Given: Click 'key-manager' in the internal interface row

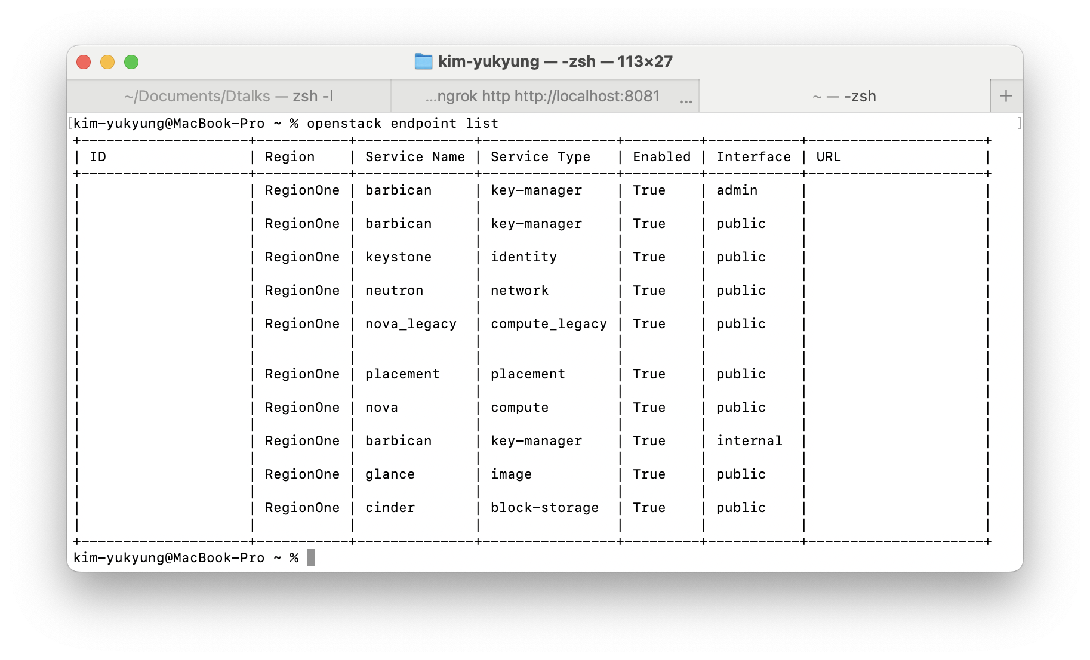Looking at the screenshot, I should (x=536, y=441).
